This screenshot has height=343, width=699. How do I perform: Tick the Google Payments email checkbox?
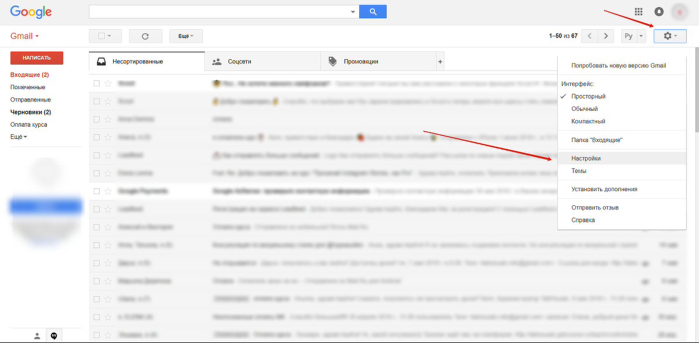coord(96,191)
